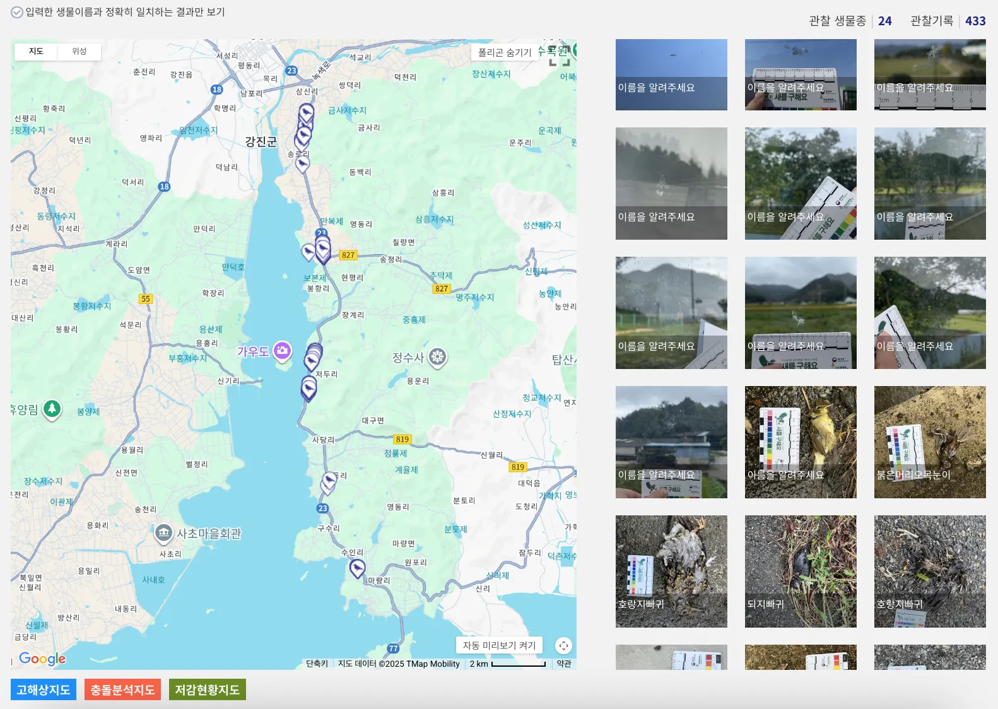This screenshot has height=709, width=998.
Task: Open the 저감현황지도 button
Action: pos(208,689)
